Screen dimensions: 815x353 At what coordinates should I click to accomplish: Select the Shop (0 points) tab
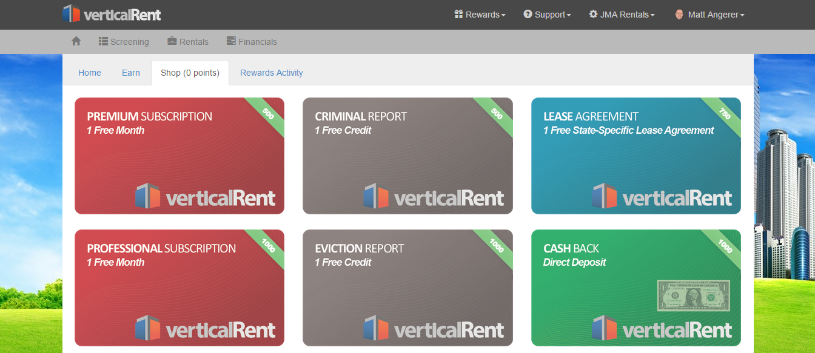(190, 73)
